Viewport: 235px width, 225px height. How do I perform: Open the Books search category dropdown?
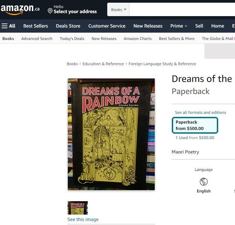[118, 10]
